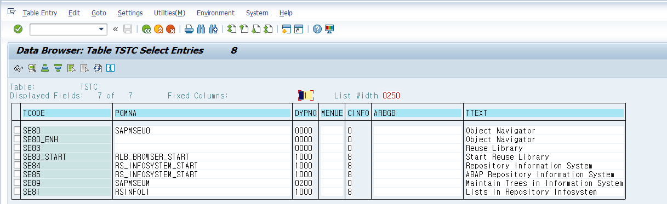The image size is (667, 204).
Task: Tick the checkbox for row SE83_START
Action: coord(17,156)
